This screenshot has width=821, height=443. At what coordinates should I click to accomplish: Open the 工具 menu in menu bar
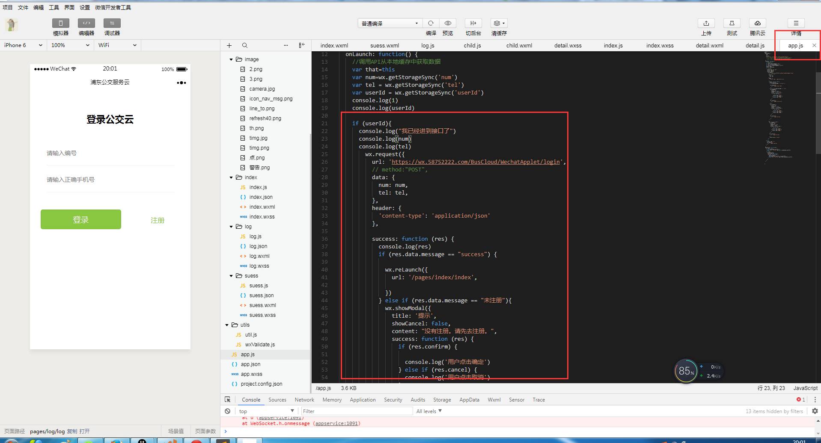54,7
